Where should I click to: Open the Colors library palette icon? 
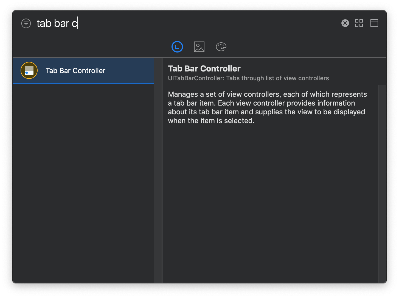(x=221, y=46)
